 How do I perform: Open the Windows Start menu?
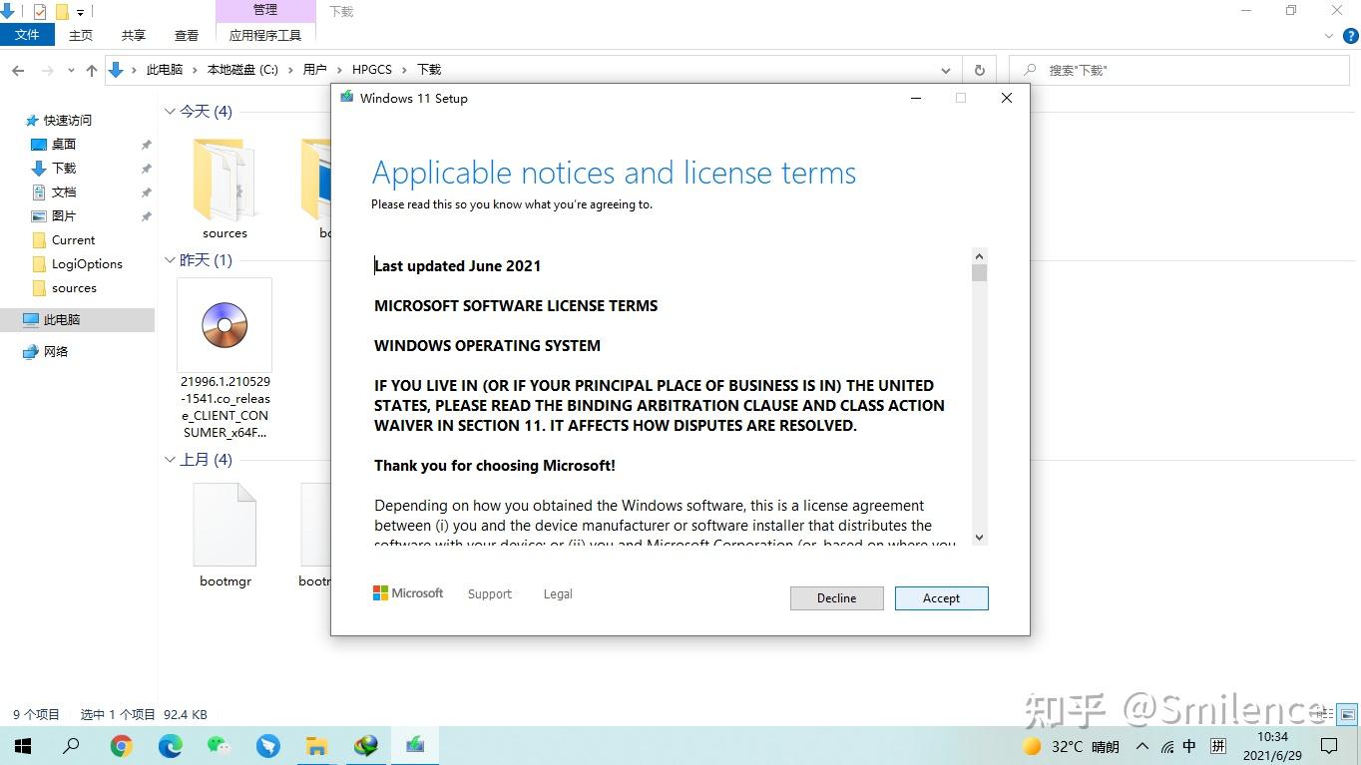[x=23, y=746]
